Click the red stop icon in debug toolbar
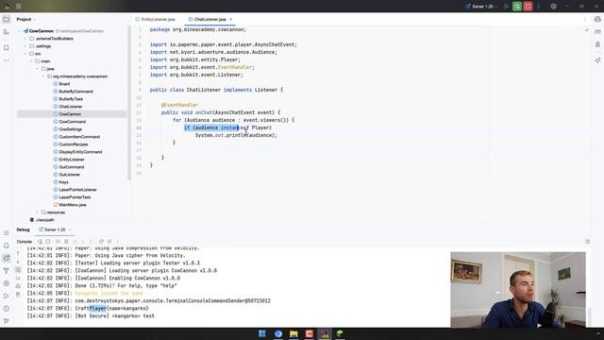The height and width of the screenshot is (340, 604). 48,242
